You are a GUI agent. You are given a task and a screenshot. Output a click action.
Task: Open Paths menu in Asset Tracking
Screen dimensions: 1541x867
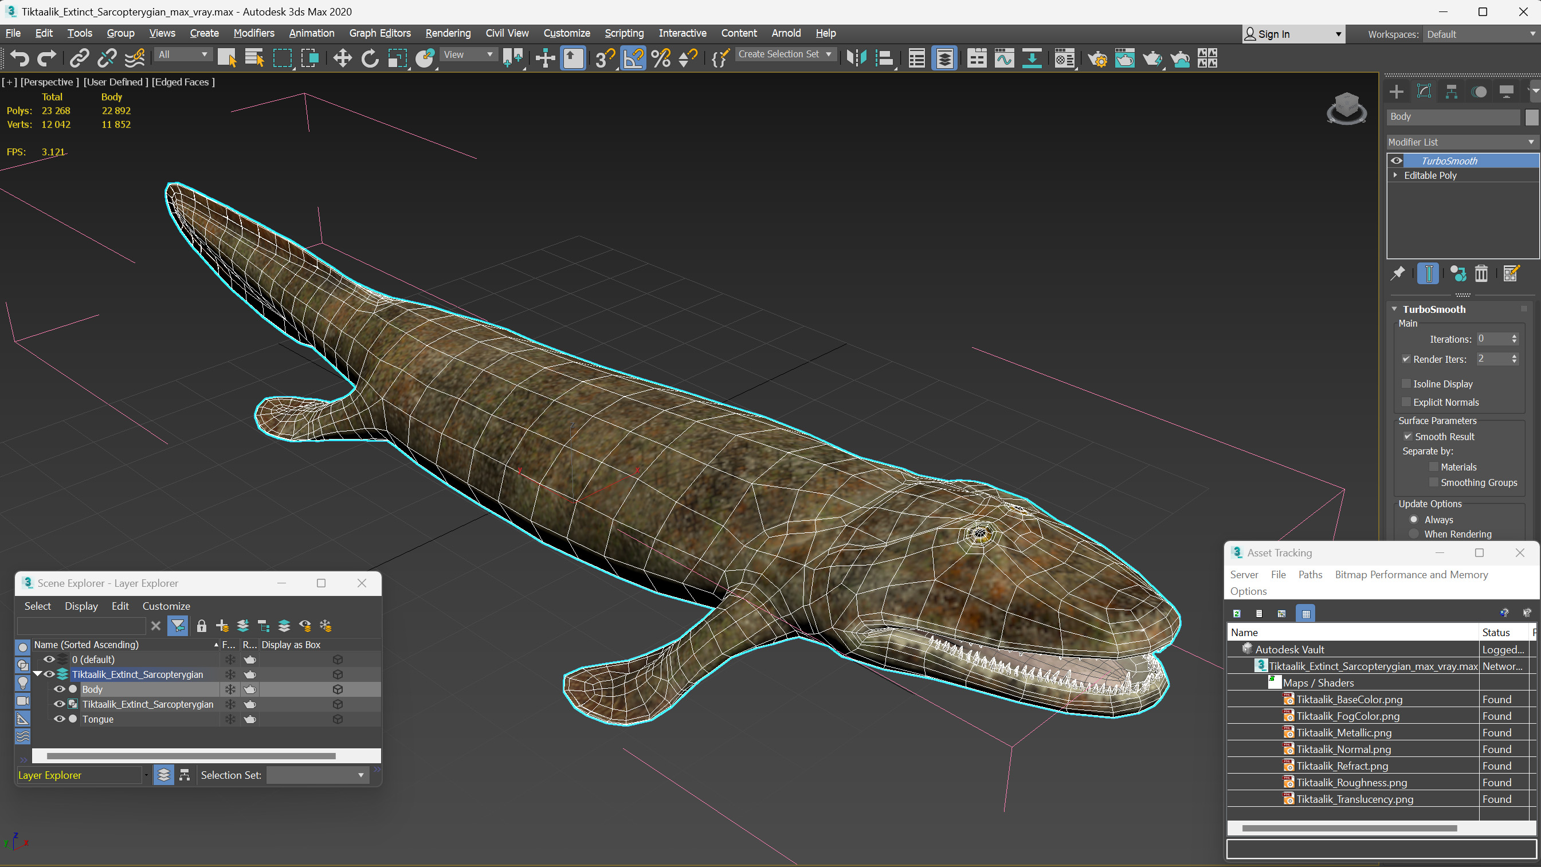(1309, 574)
